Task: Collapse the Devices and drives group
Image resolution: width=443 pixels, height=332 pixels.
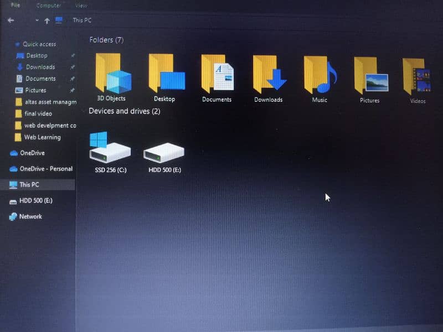Action: 125,111
